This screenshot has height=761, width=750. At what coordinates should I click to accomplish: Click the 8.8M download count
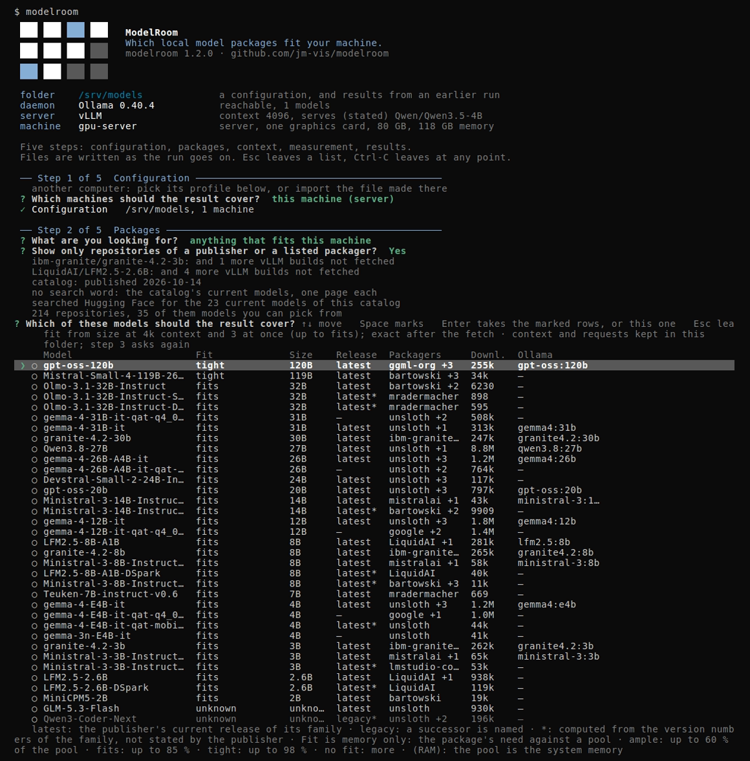point(482,448)
